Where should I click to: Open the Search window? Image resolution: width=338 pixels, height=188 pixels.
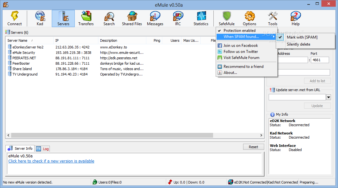tap(109, 18)
